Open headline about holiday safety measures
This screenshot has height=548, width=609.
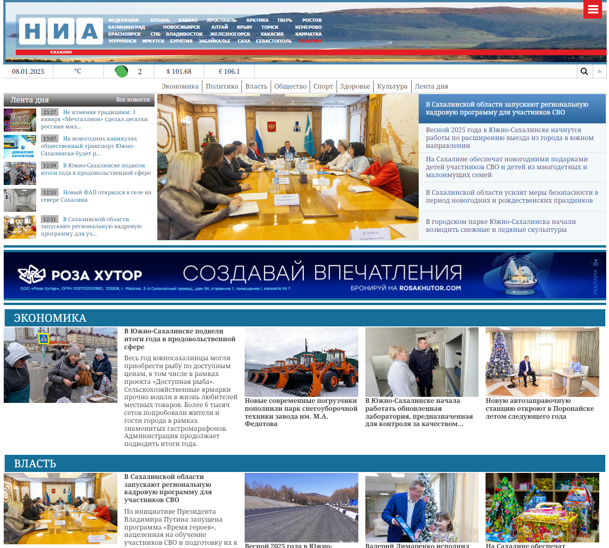click(512, 196)
